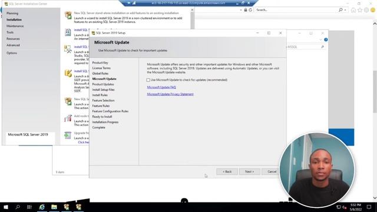
Task: Select Feature Selection step in sidebar
Action: [x=103, y=101]
